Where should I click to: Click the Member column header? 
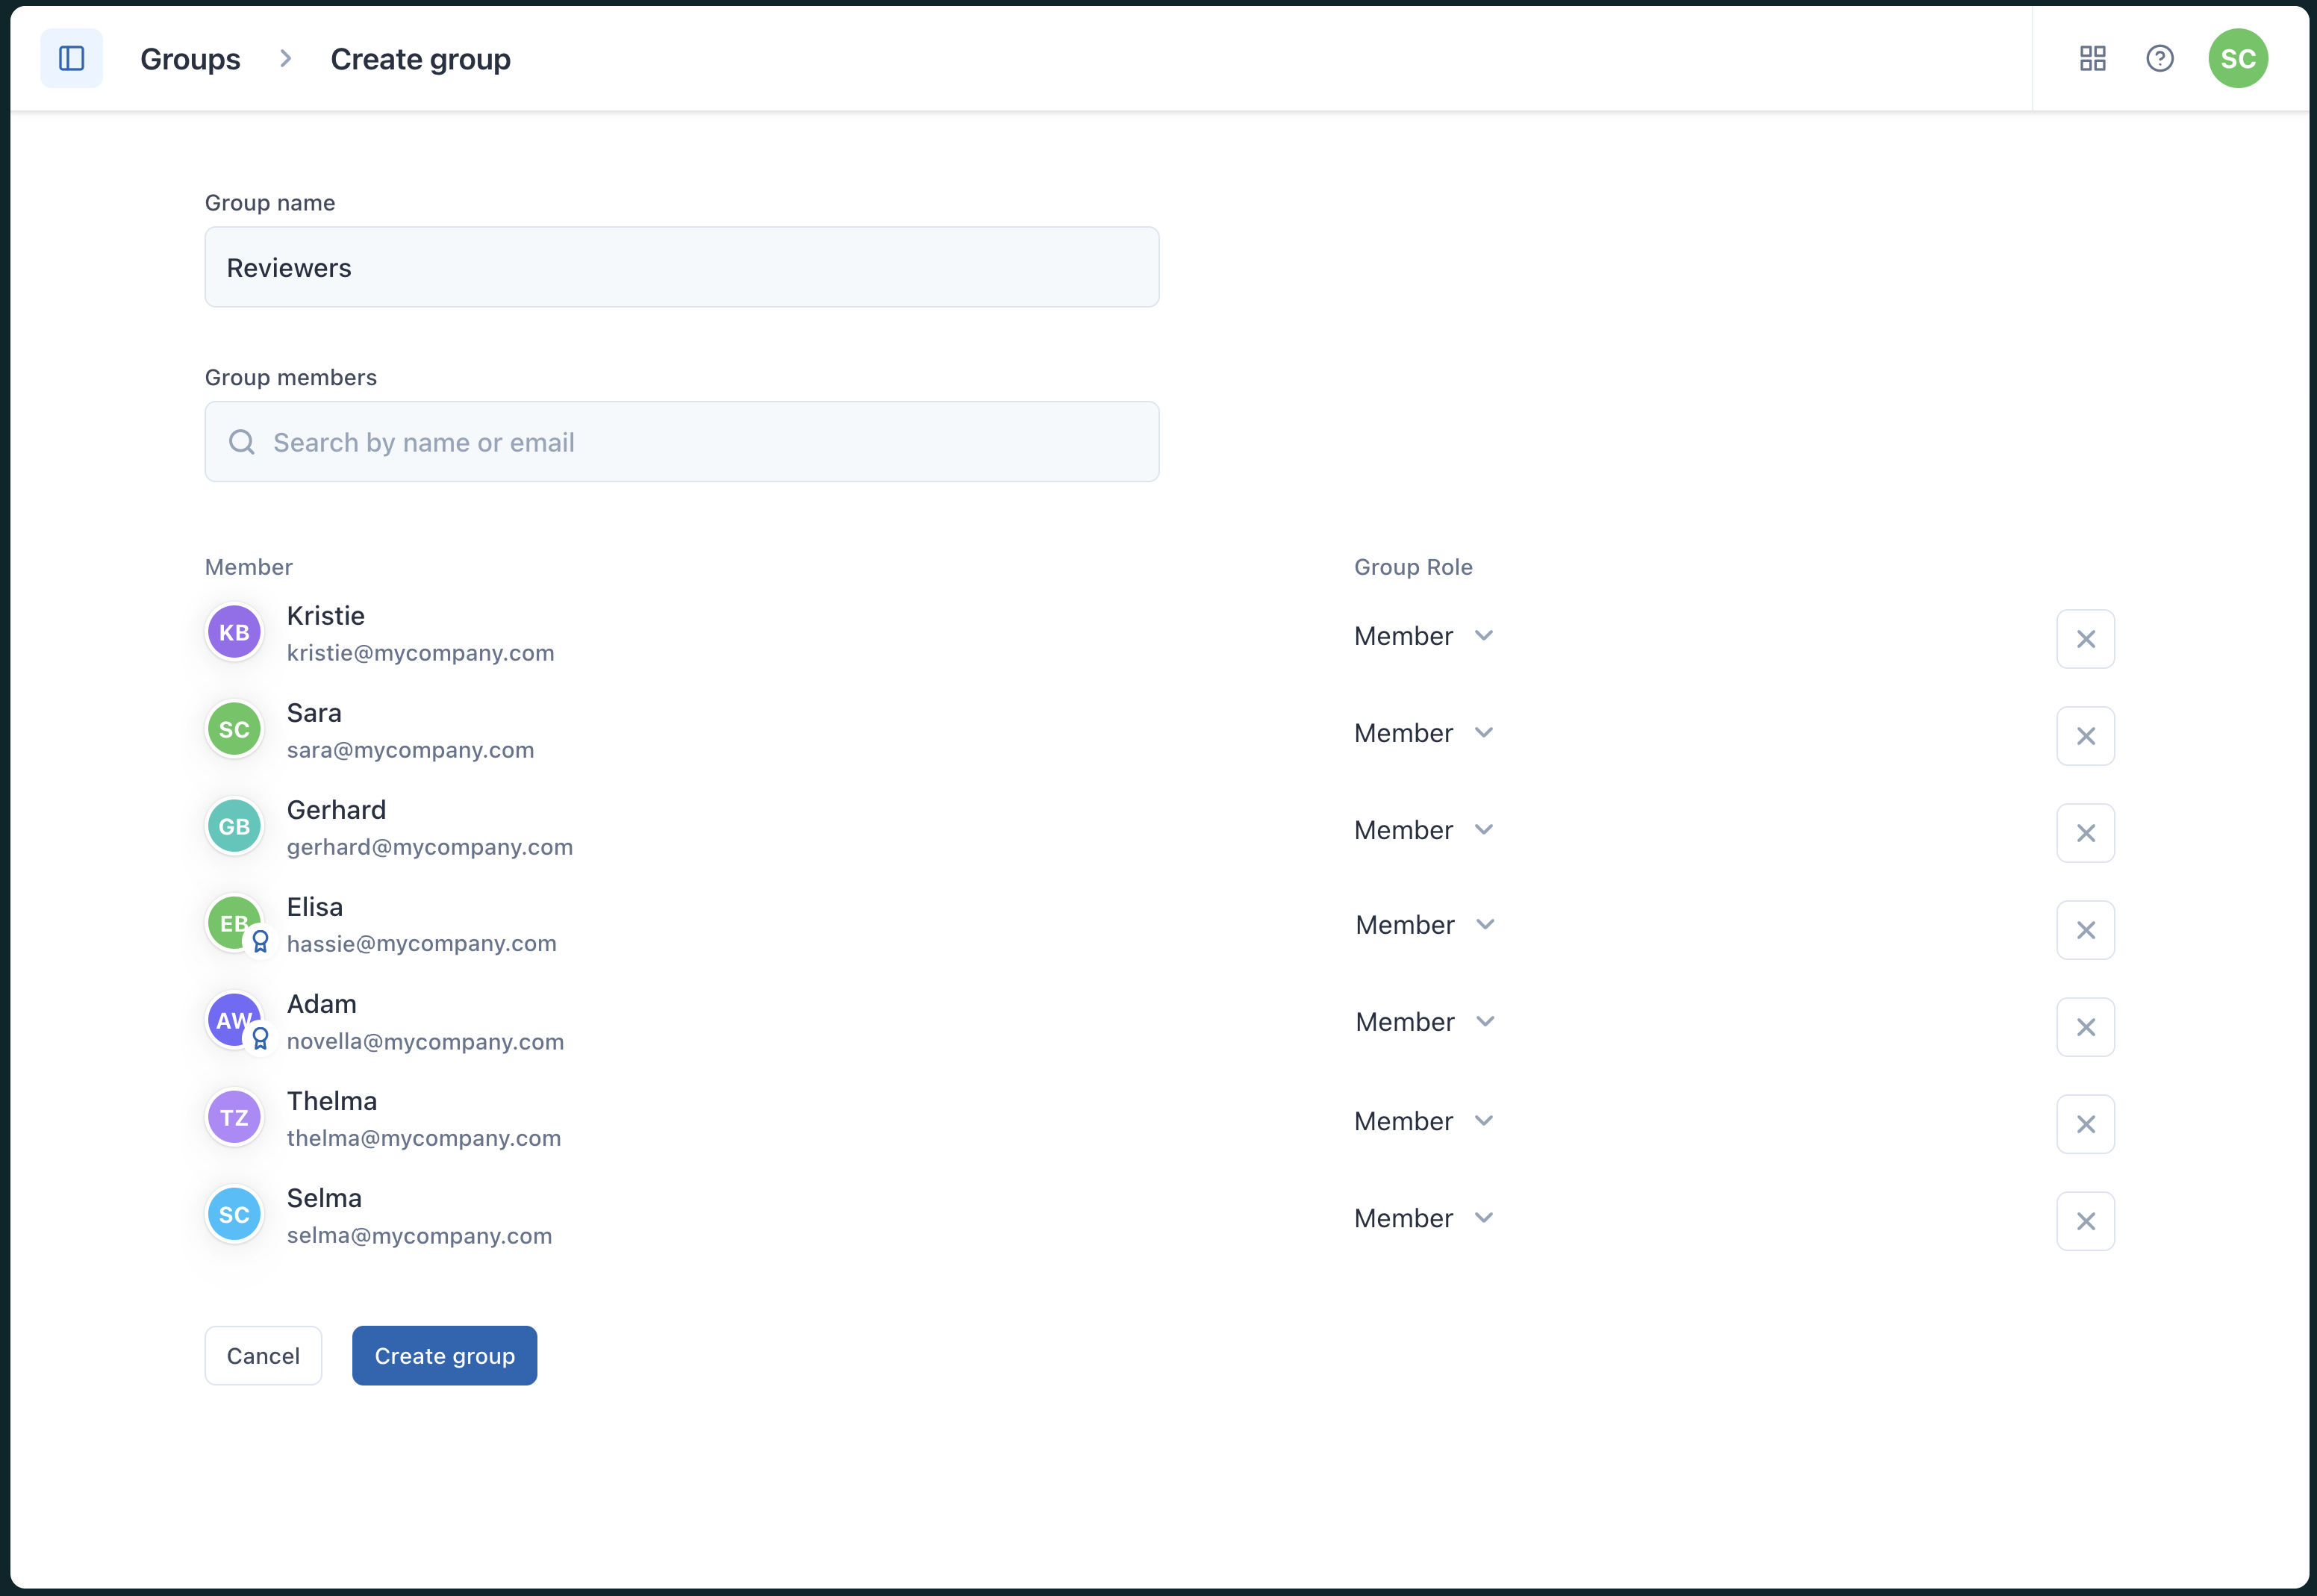[248, 567]
